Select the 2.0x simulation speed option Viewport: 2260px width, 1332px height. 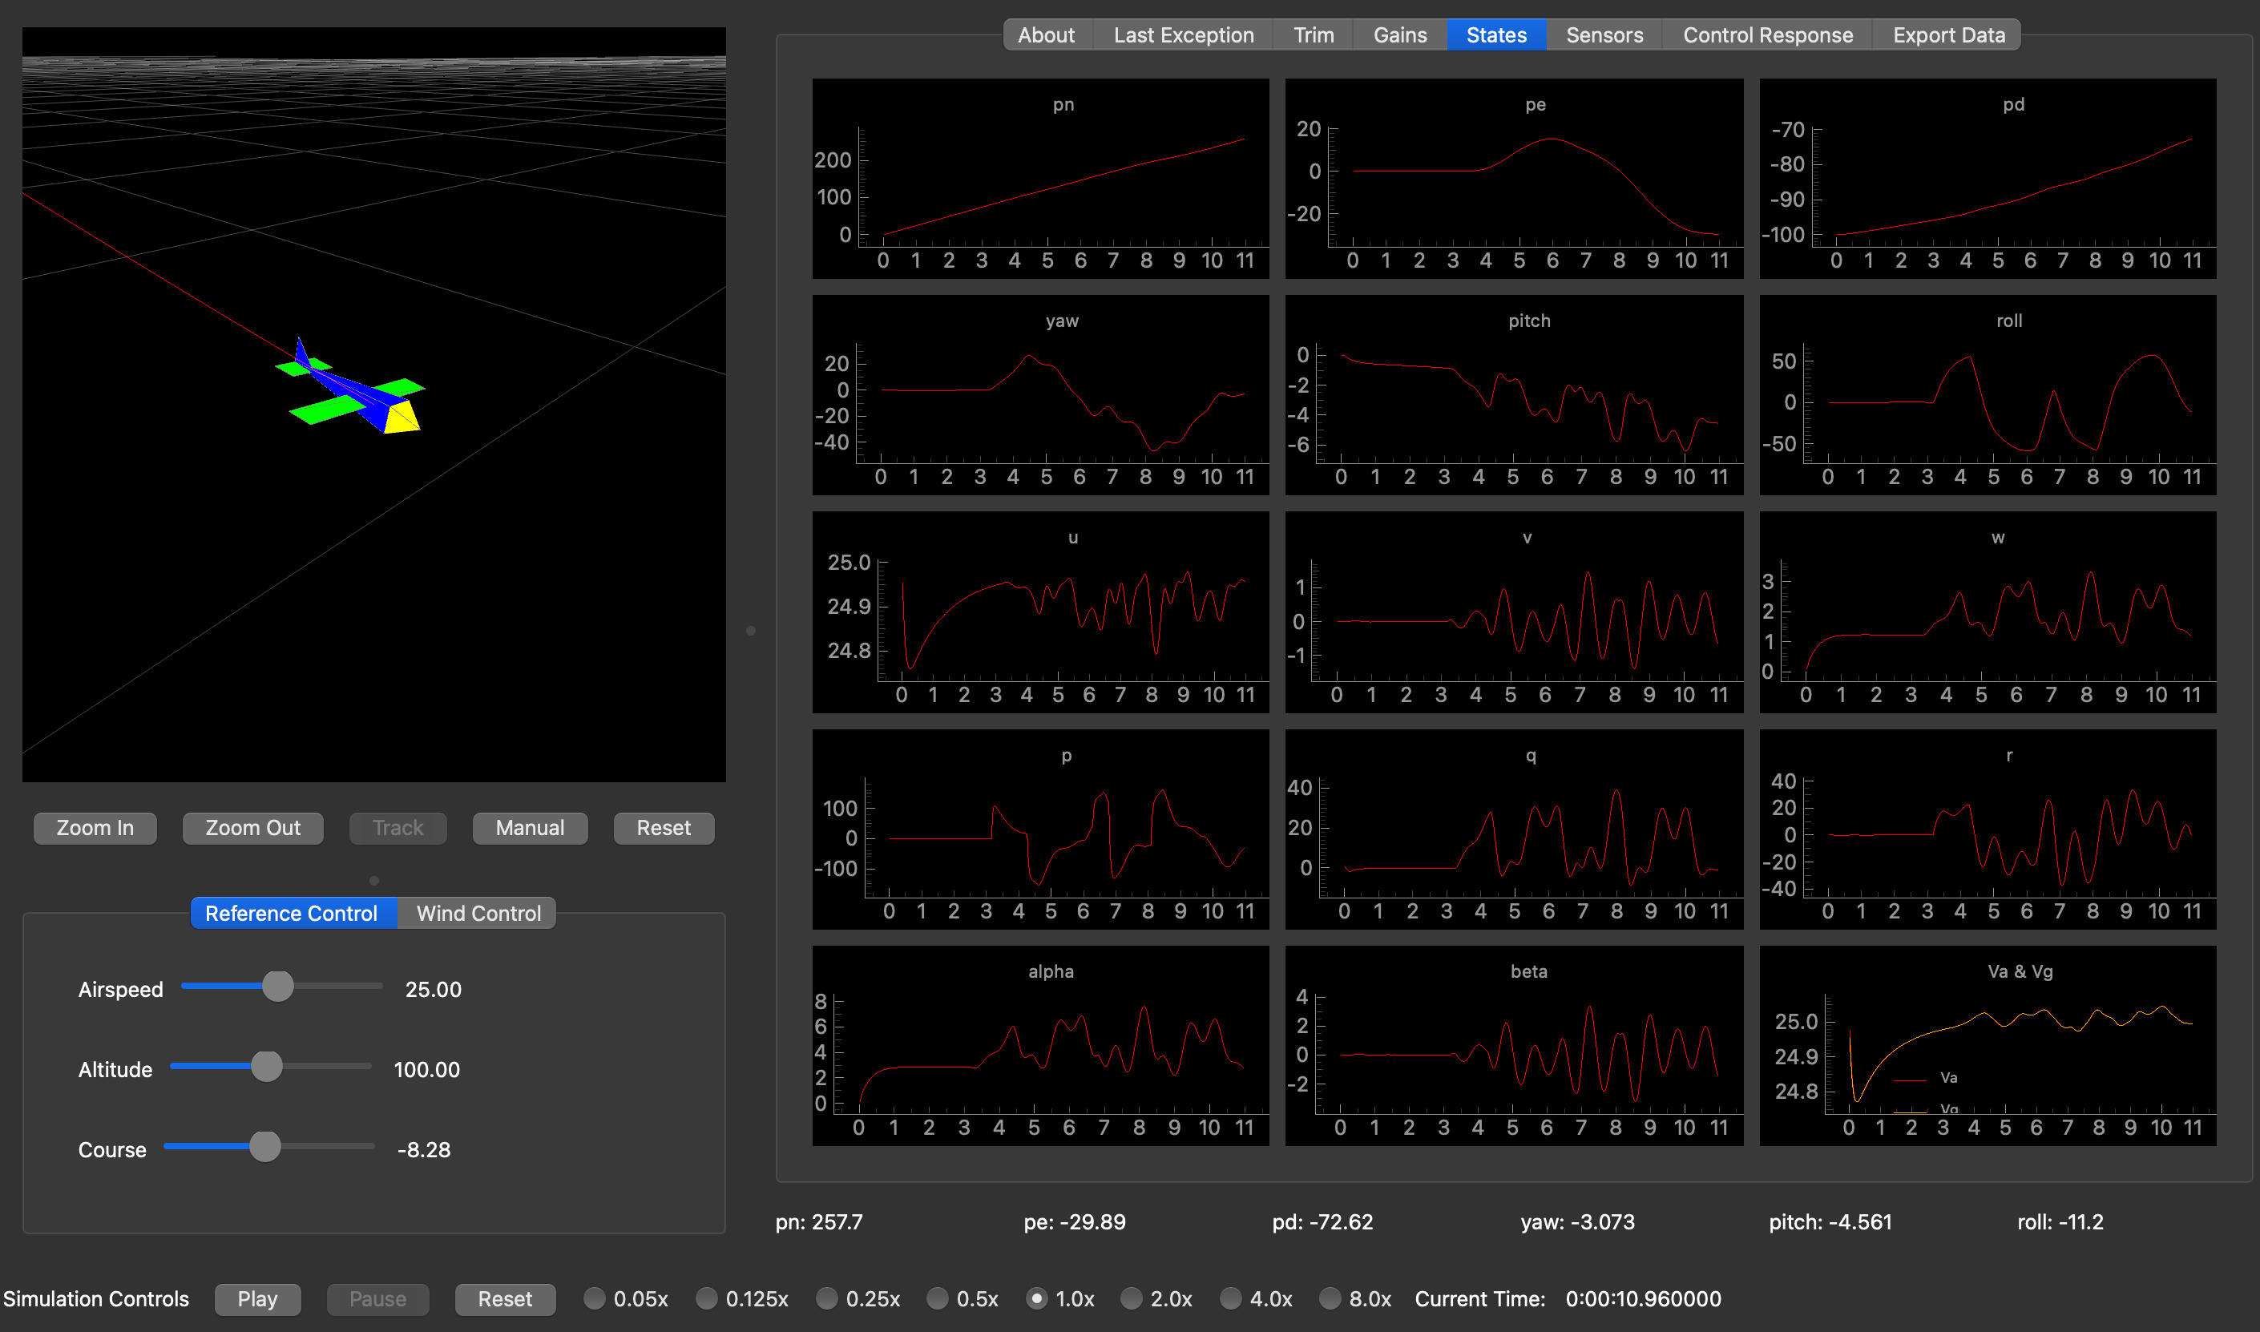pos(1131,1299)
